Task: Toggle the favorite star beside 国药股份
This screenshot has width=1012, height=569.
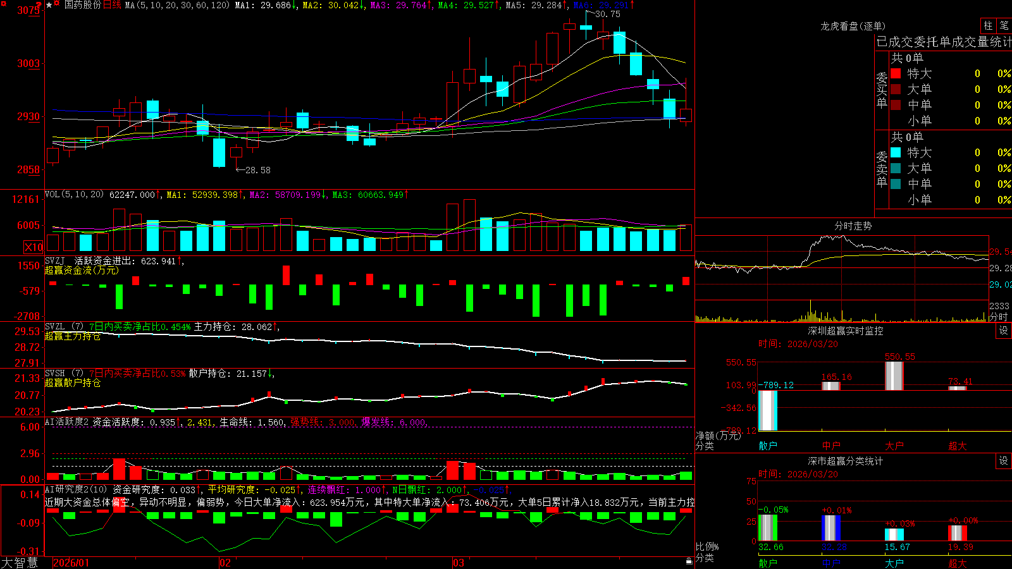Action: click(49, 5)
